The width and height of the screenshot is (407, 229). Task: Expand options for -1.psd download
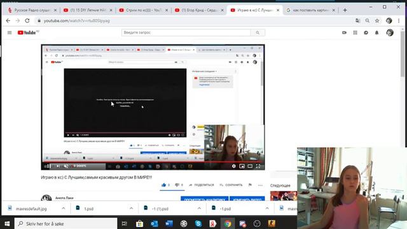267,209
